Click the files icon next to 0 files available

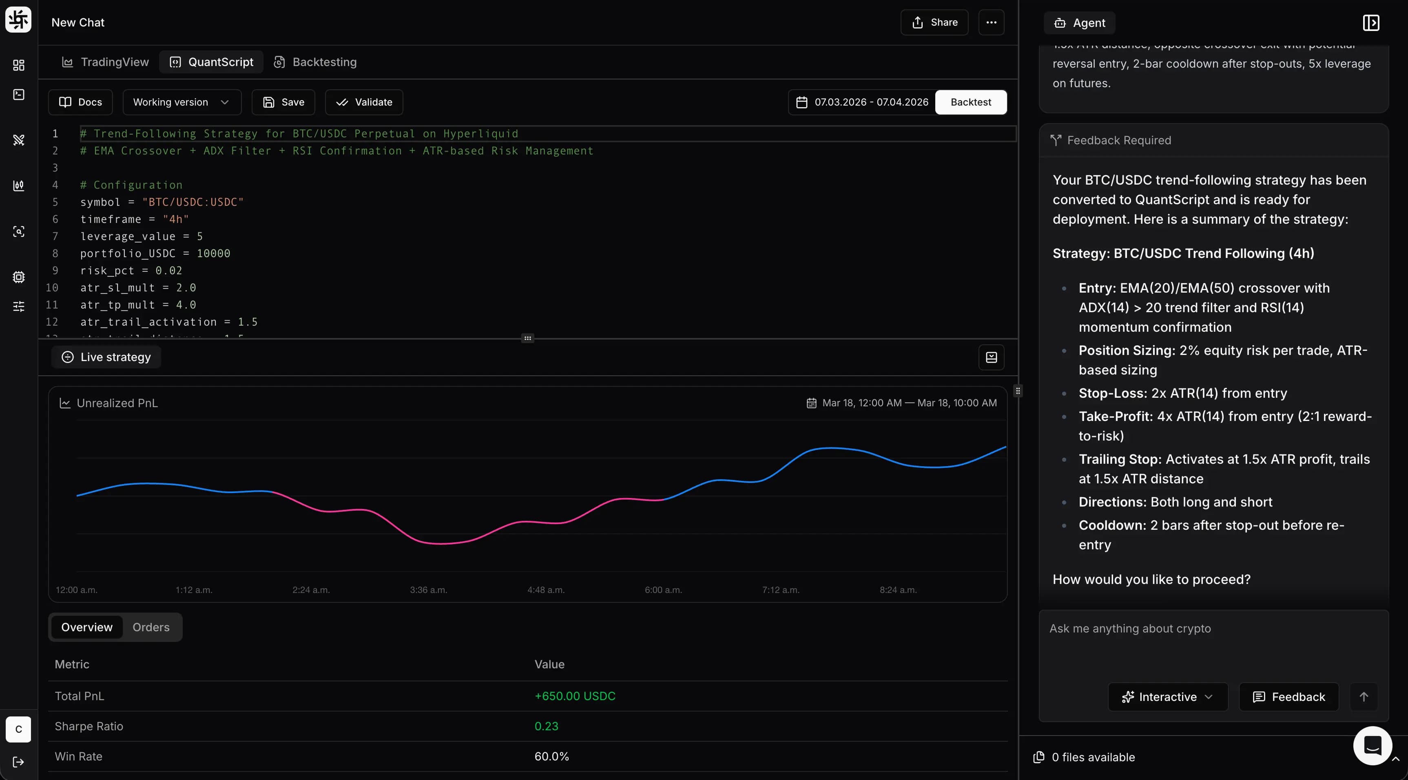pyautogui.click(x=1038, y=757)
